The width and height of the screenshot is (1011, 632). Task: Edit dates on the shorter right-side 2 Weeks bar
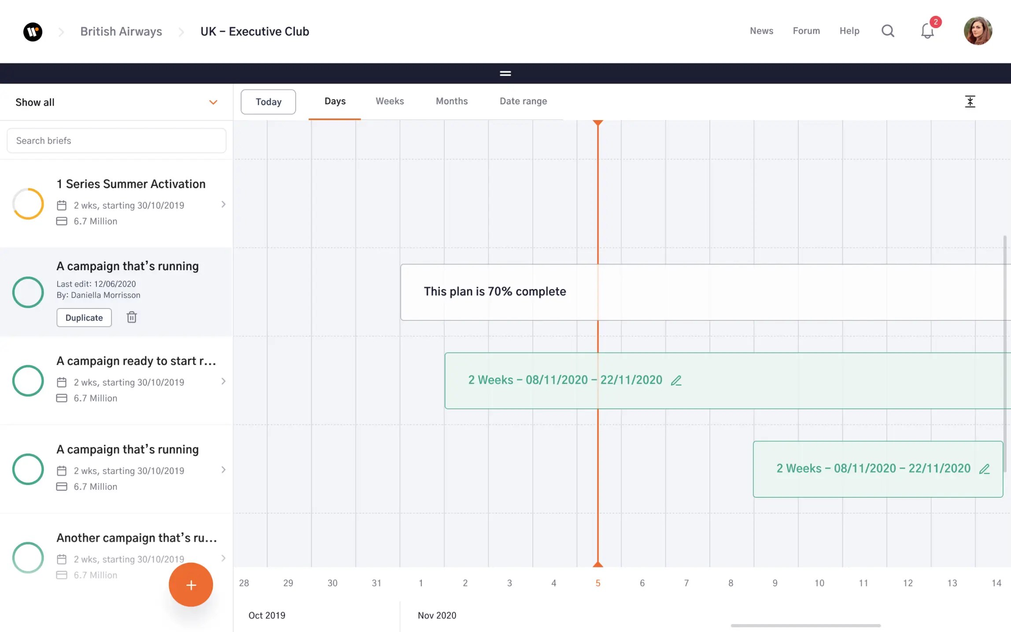(x=984, y=469)
